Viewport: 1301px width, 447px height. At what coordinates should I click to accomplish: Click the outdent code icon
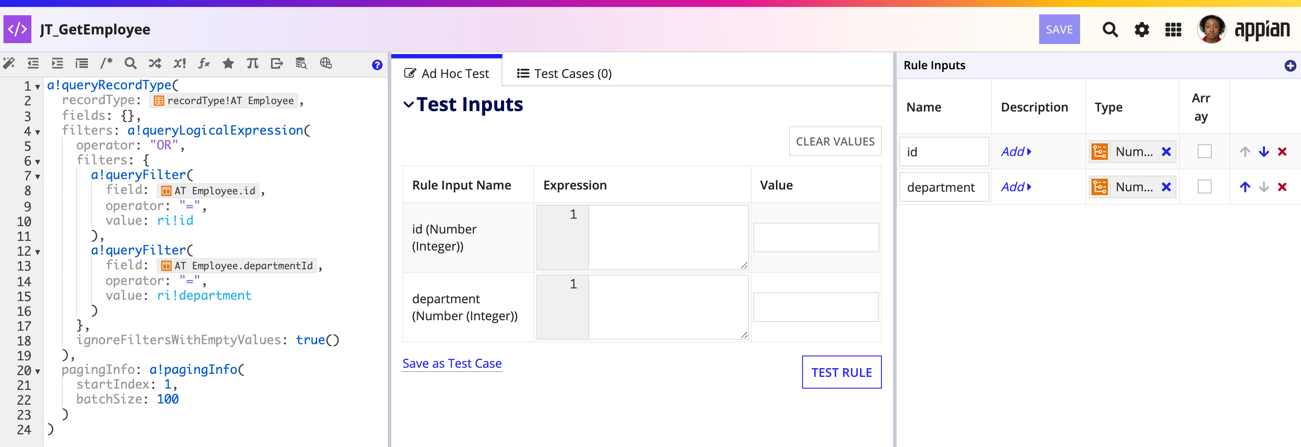[x=33, y=63]
